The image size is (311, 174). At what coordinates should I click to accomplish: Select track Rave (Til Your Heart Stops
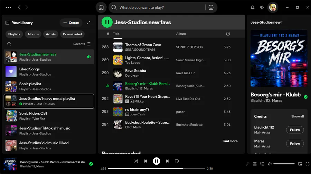click(x=171, y=99)
